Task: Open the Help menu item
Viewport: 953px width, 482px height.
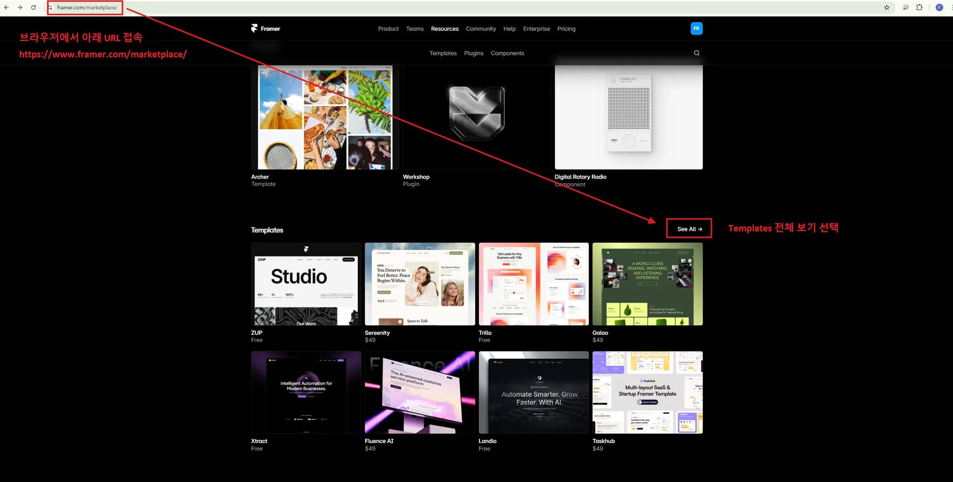Action: [510, 29]
